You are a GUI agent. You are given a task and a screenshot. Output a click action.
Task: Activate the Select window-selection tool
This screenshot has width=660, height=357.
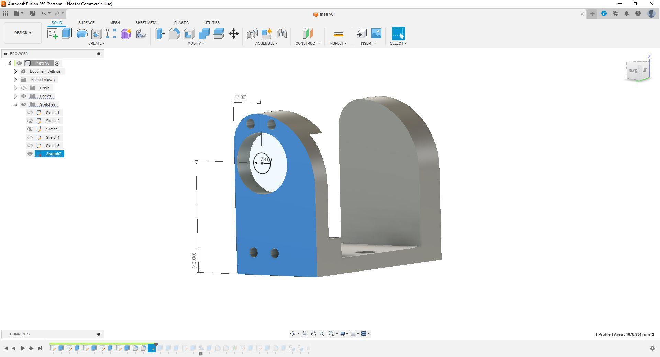pyautogui.click(x=398, y=34)
